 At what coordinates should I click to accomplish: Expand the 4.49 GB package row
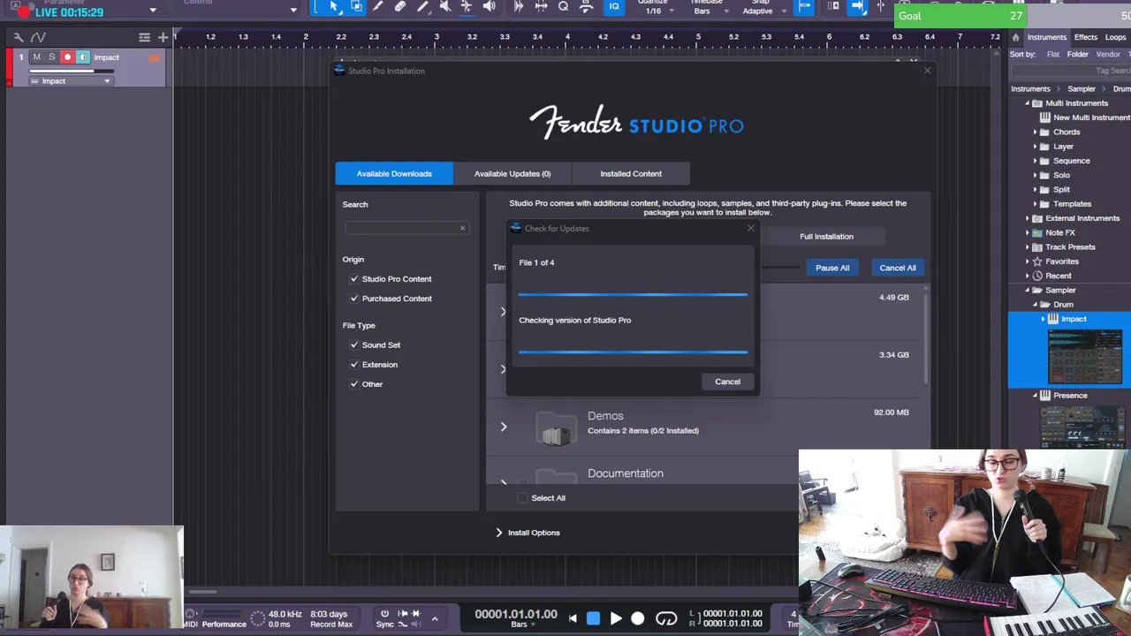504,311
